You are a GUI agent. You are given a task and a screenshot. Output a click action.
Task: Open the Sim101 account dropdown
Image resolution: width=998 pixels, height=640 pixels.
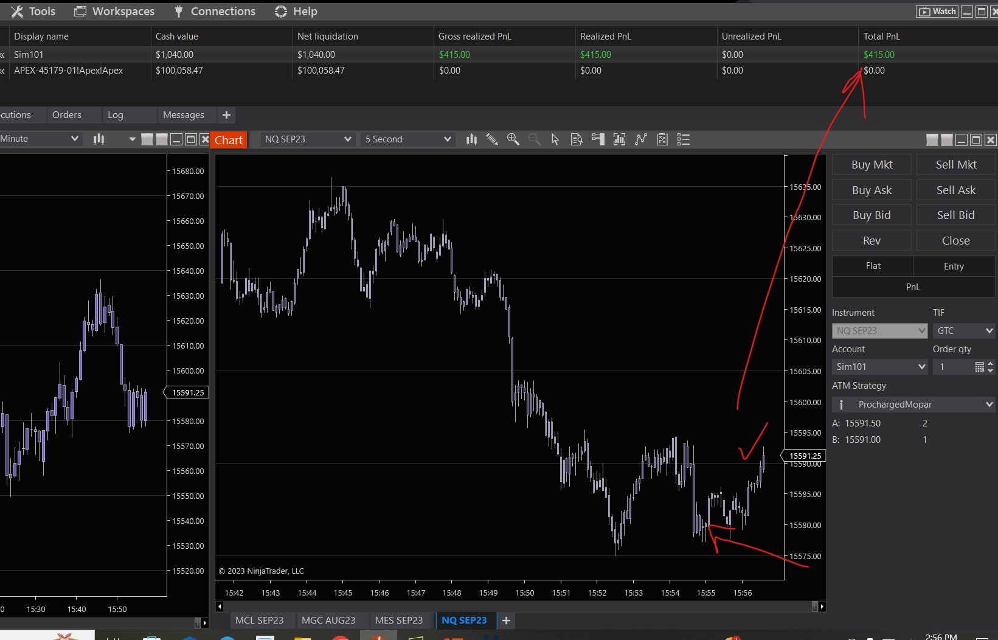point(879,367)
